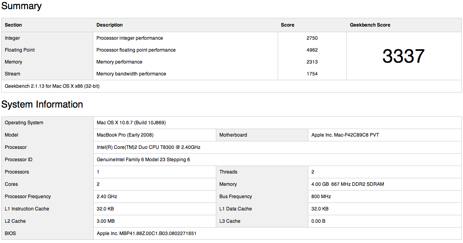463x243 pixels.
Task: Click the BIOS label
Action: pos(10,233)
